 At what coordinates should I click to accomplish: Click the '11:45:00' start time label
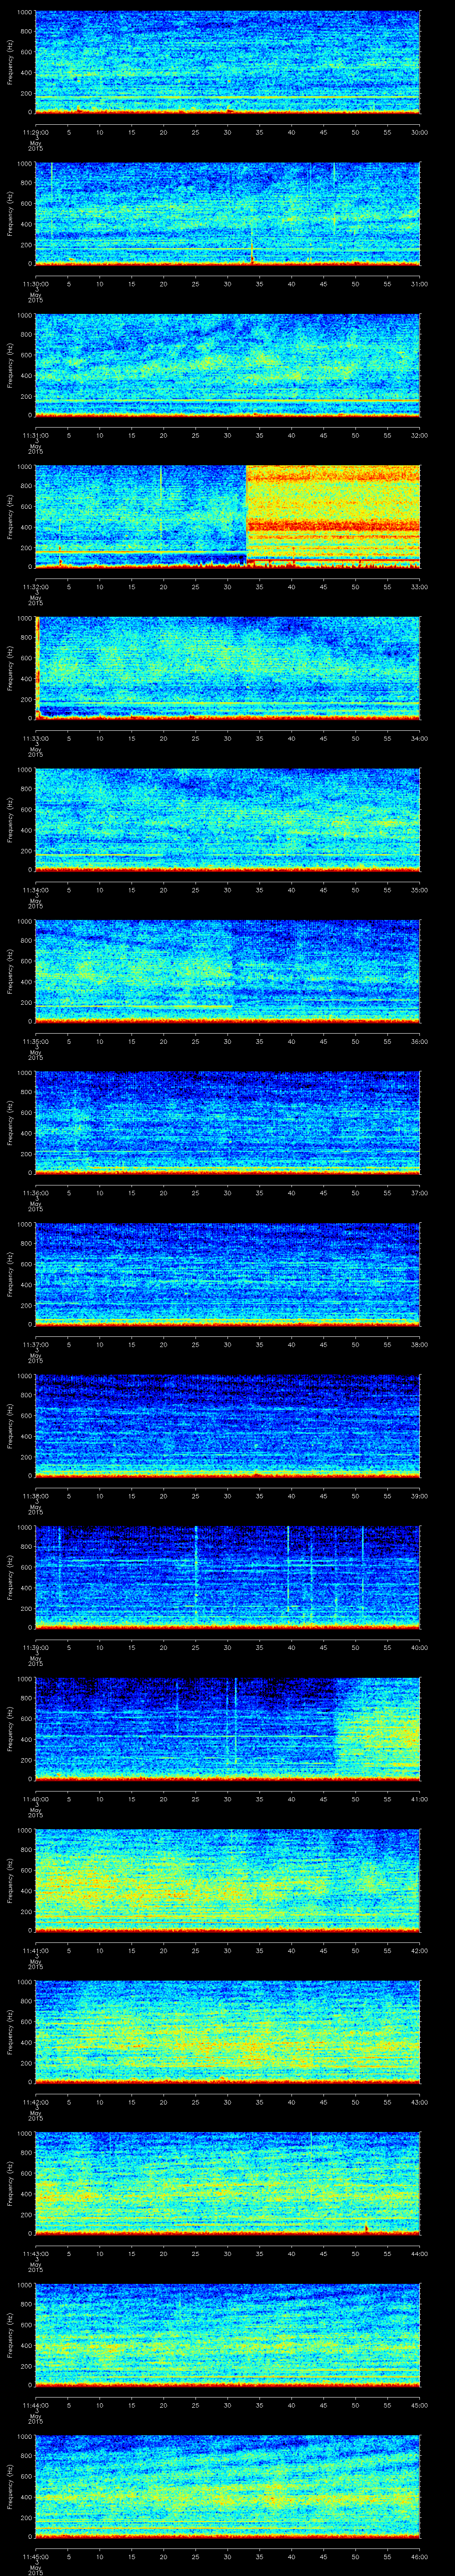click(35, 2556)
